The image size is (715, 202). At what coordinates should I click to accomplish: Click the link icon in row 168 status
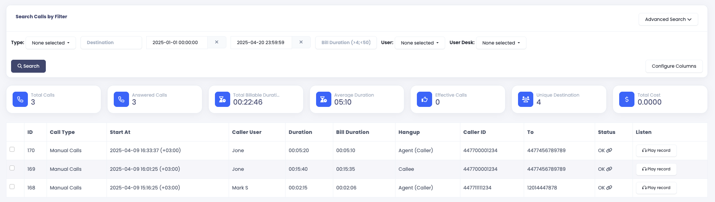[609, 188]
